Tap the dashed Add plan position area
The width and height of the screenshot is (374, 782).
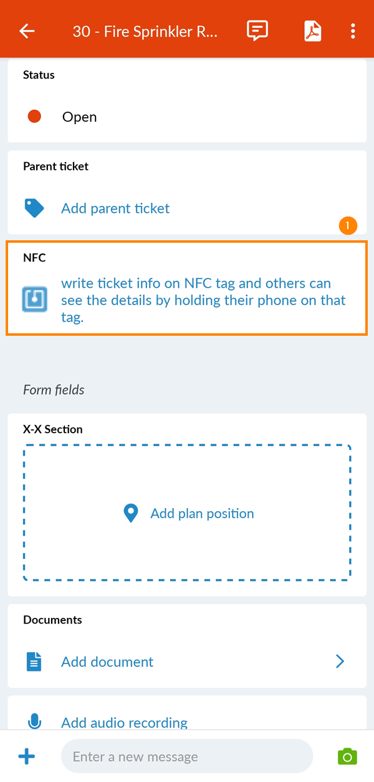tap(187, 513)
